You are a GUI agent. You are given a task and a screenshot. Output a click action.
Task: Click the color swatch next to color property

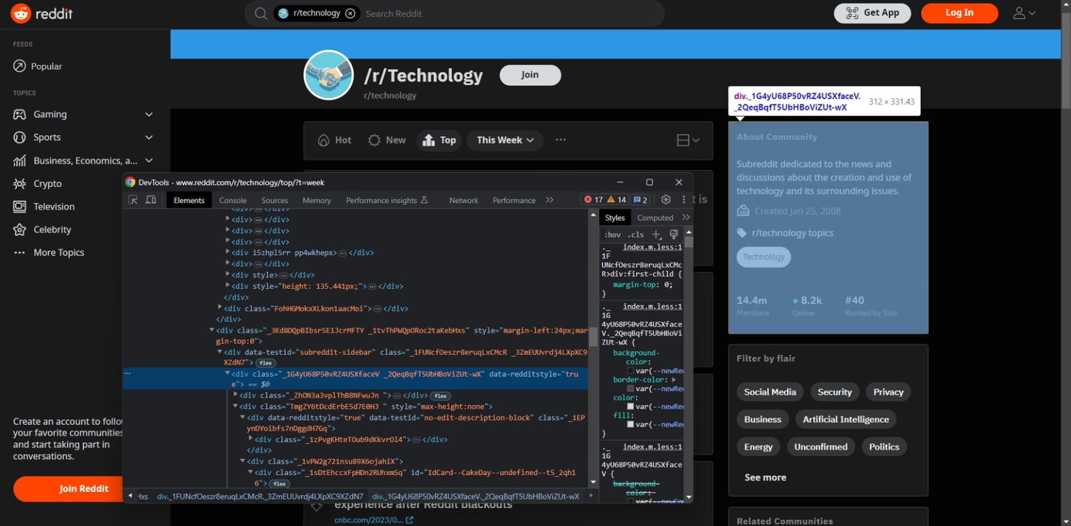[x=630, y=406]
